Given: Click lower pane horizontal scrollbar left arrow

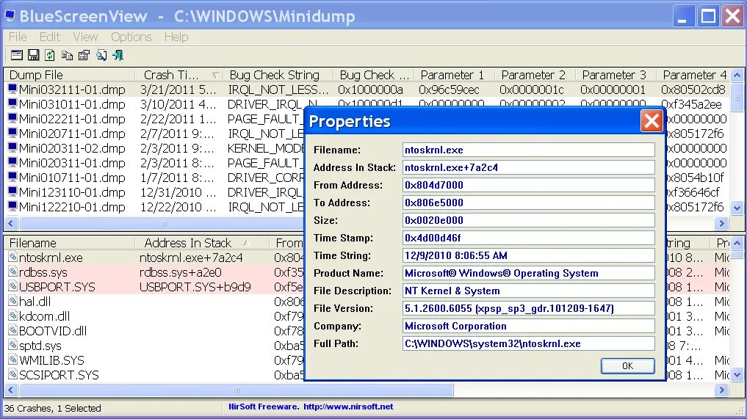Looking at the screenshot, I should (x=10, y=390).
